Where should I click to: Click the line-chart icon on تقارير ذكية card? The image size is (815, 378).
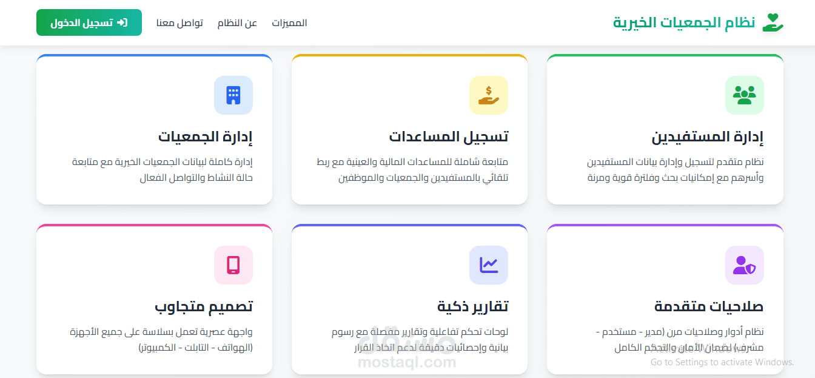488,265
